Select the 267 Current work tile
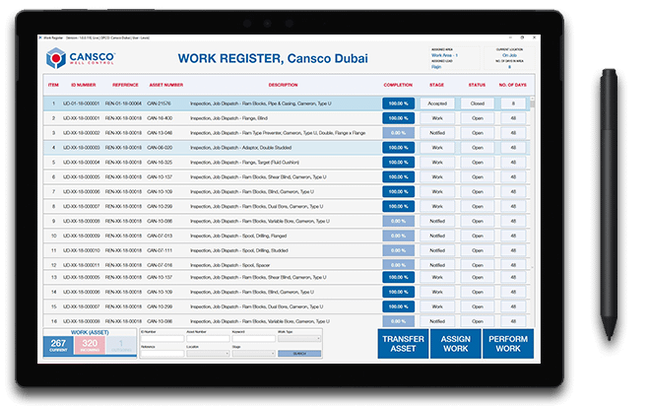The image size is (648, 408). [x=58, y=345]
